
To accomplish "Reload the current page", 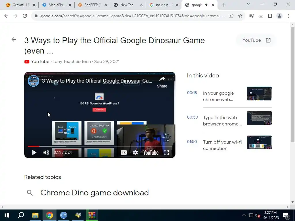I will [25, 16].
